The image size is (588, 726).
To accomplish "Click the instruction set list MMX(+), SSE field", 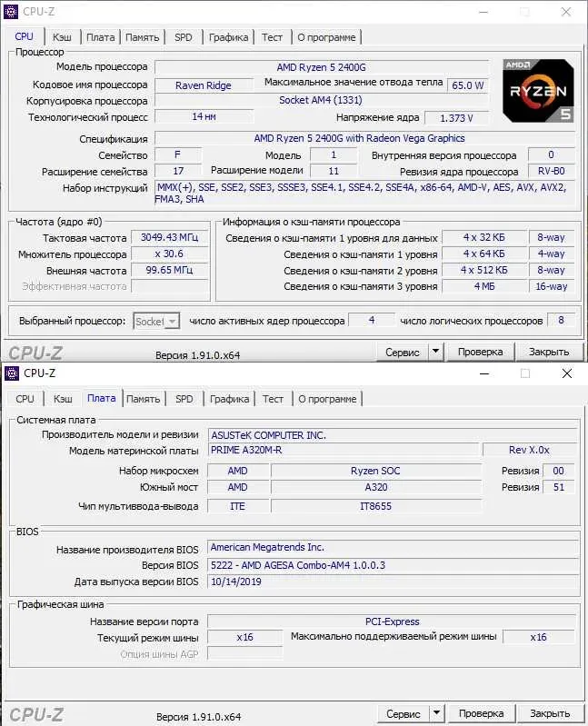I will coord(364,194).
